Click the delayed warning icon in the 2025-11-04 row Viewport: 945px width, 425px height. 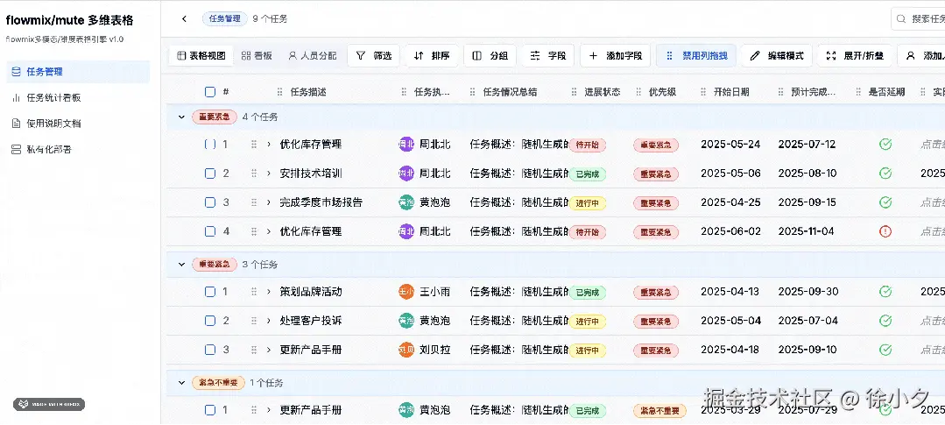click(885, 231)
